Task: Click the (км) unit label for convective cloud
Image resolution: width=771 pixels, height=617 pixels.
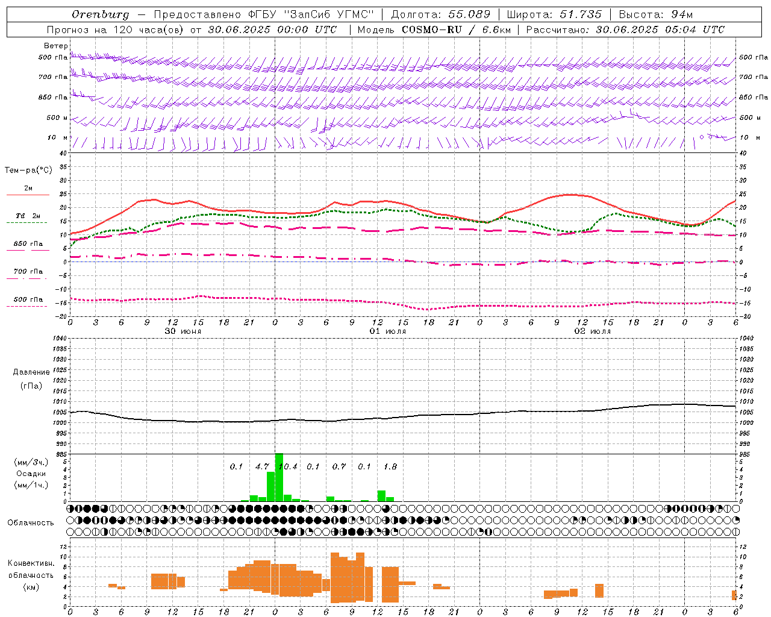Action: click(31, 587)
